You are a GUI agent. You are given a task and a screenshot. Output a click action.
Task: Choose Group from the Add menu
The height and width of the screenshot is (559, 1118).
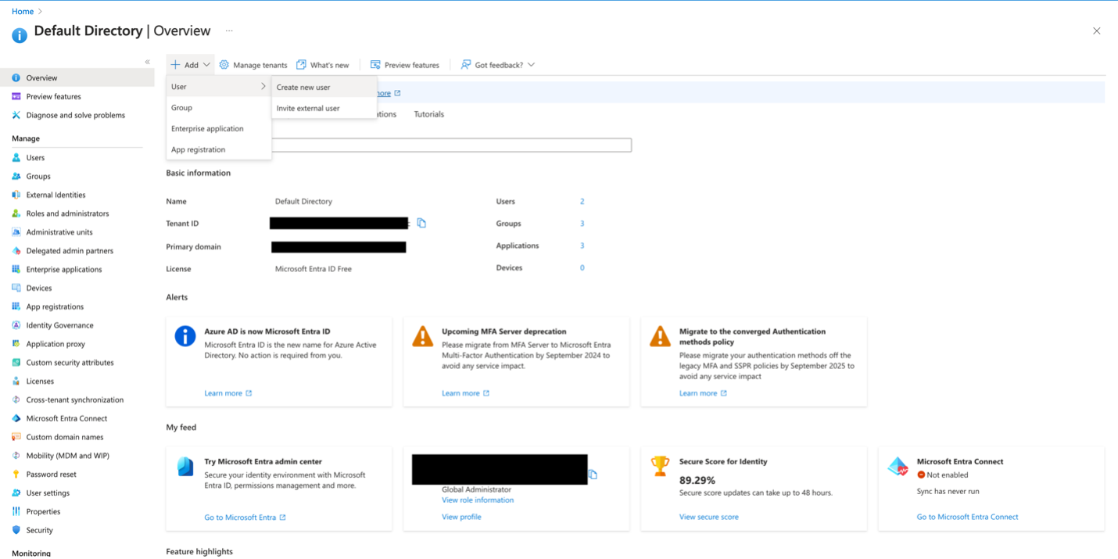(219, 108)
